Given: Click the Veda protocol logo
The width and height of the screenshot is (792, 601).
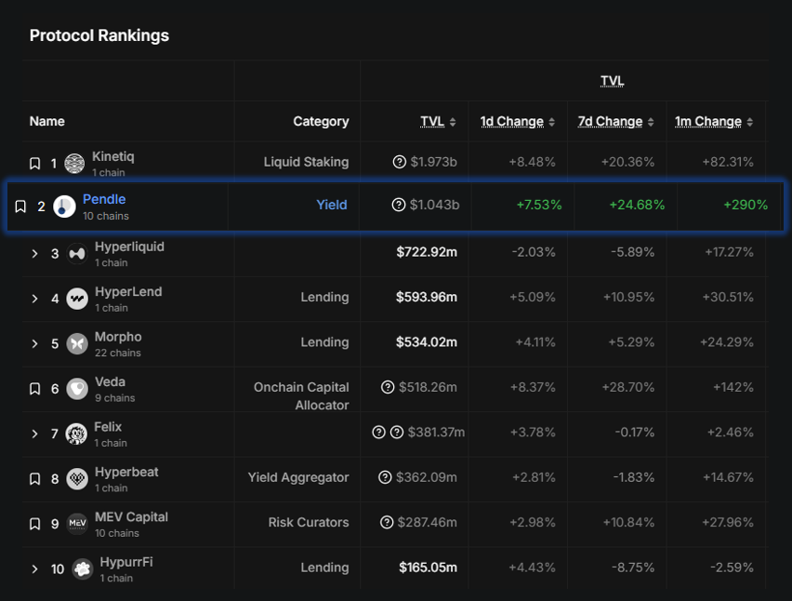Looking at the screenshot, I should 77,389.
